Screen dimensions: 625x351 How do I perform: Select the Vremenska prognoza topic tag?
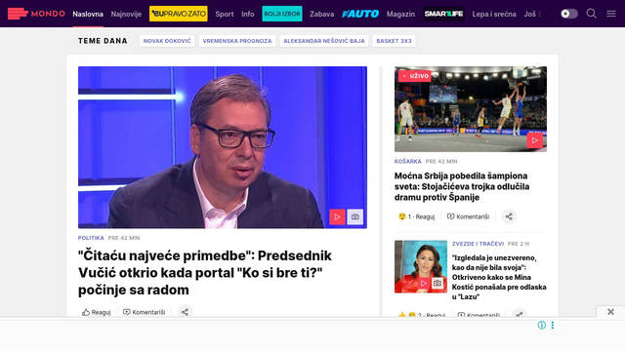[x=237, y=41]
